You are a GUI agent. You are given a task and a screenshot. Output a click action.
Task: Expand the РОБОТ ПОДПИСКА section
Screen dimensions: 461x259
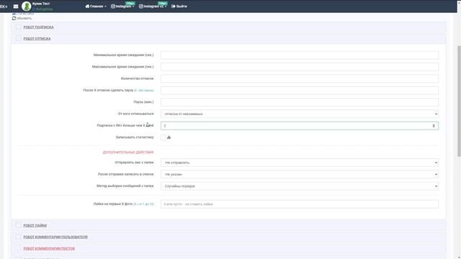pos(38,27)
